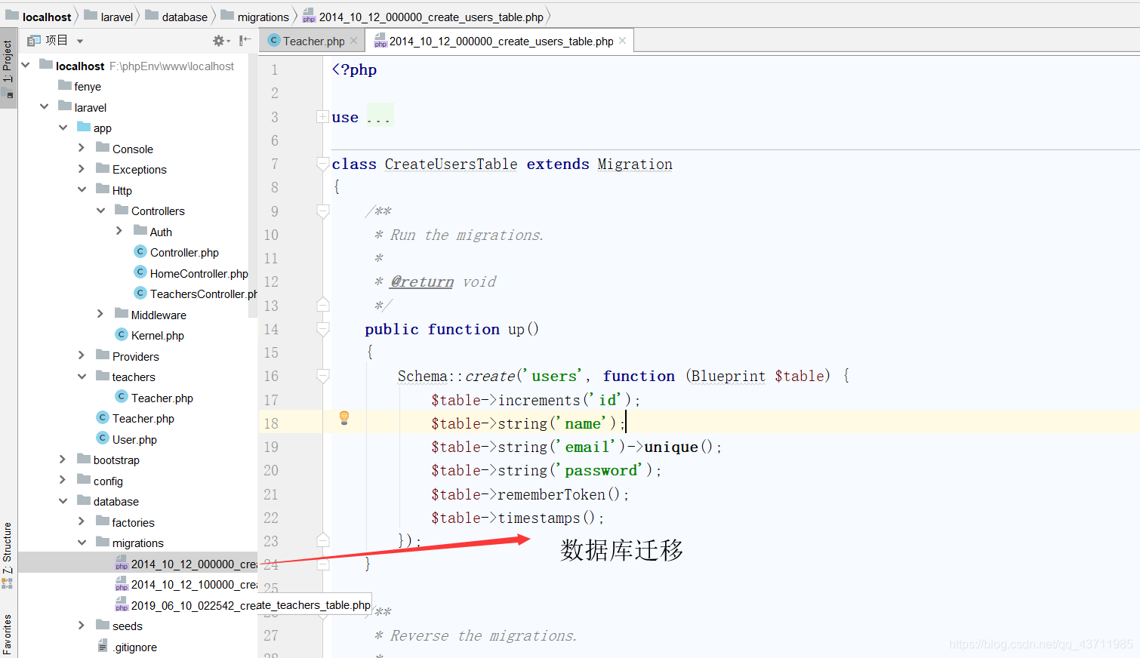Screen dimensions: 1140x658
Task: Open 2019_06_10_022542_create_teachers_table.php file
Action: pos(251,605)
